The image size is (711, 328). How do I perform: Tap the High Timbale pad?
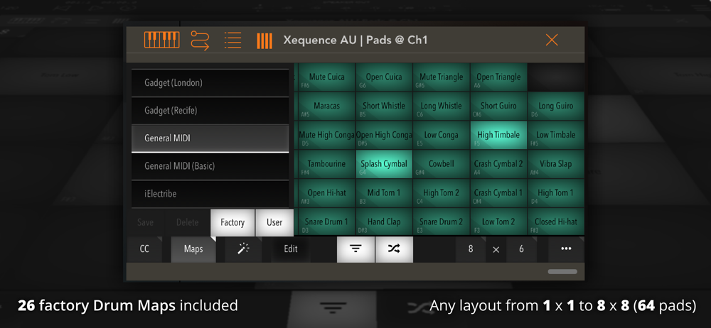[x=498, y=135]
